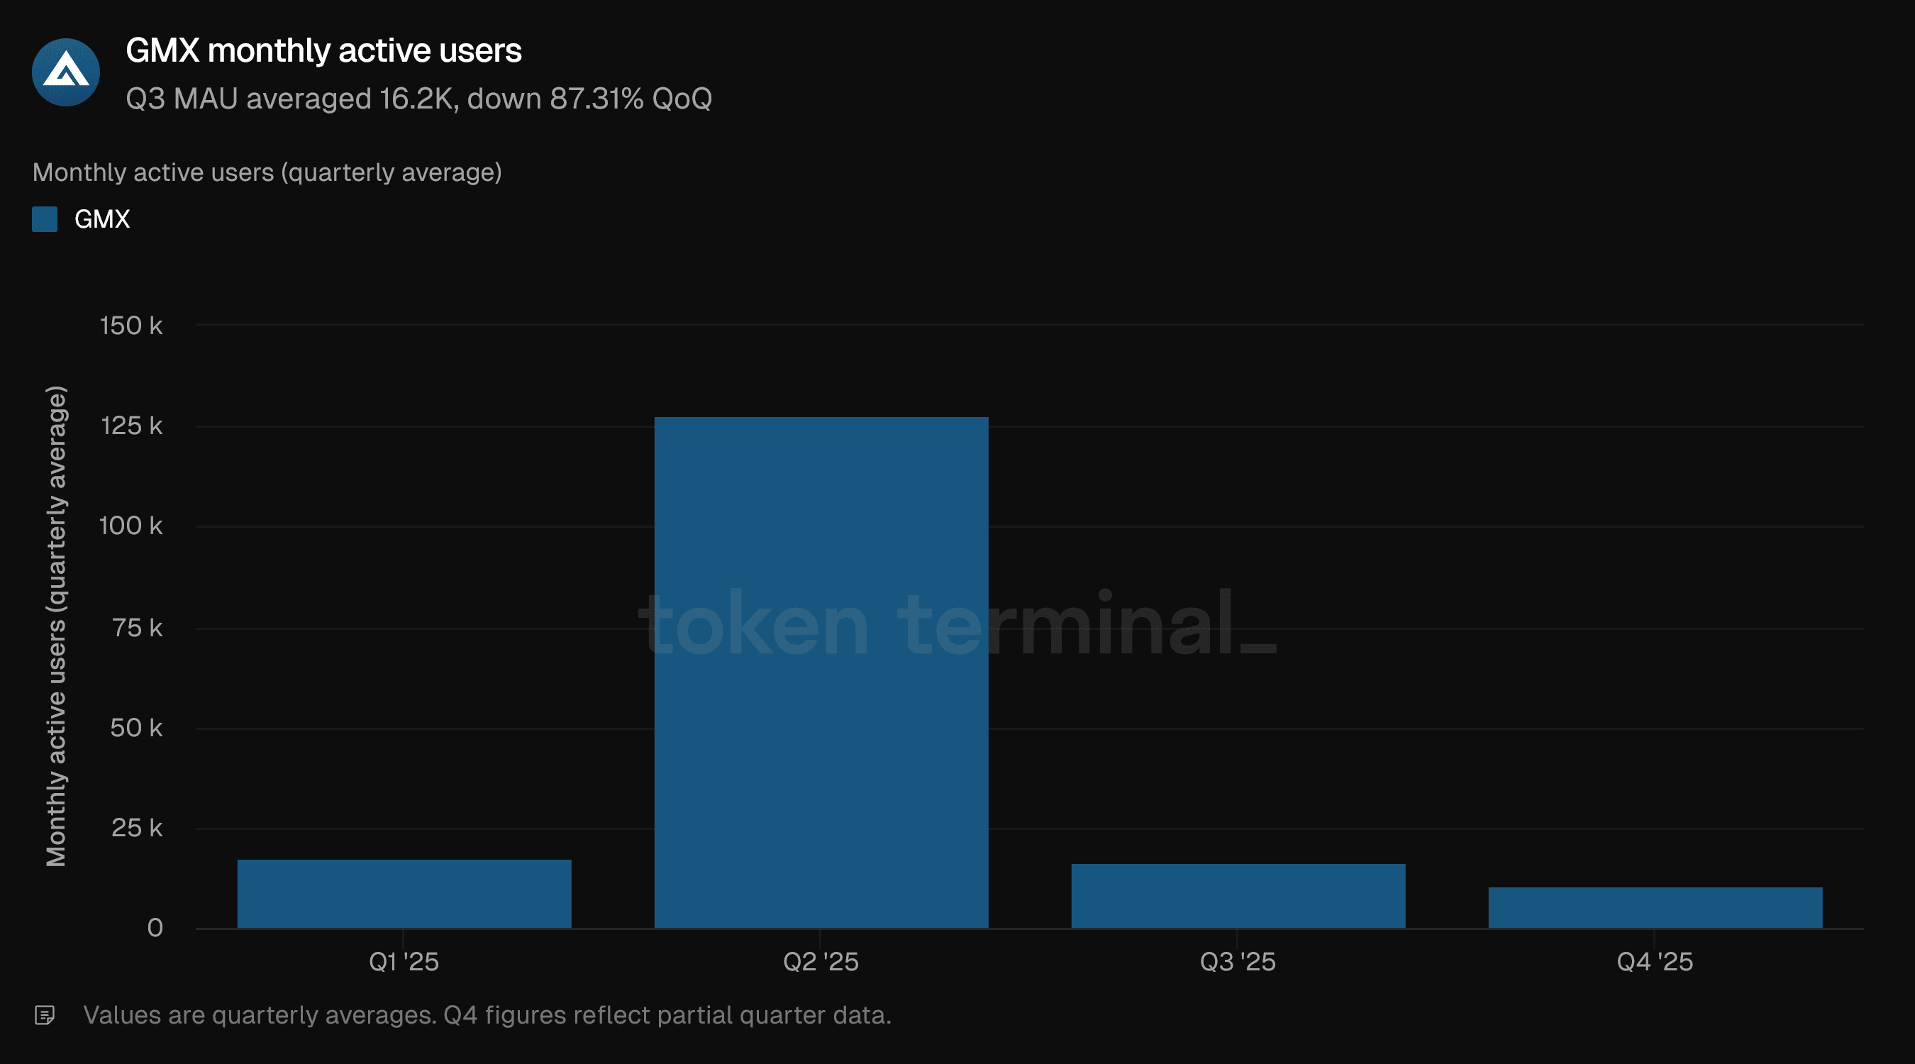Viewport: 1915px width, 1064px height.
Task: Click the footnote note icon
Action: (45, 1015)
